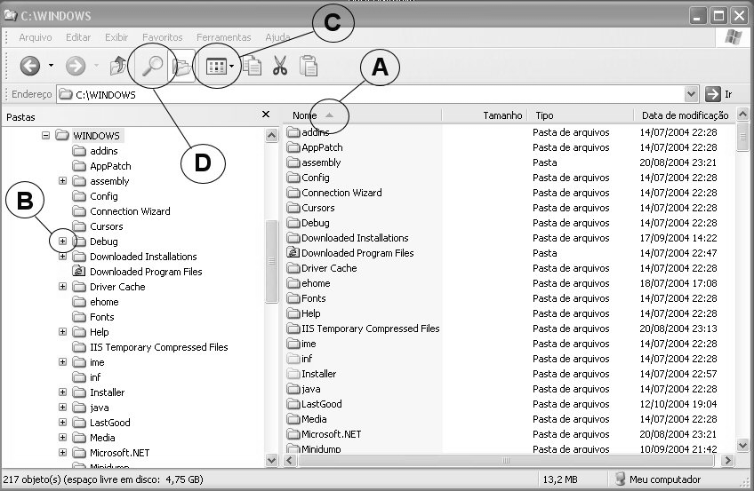This screenshot has width=754, height=491.
Task: Open the Ajuda menu
Action: pyautogui.click(x=277, y=37)
